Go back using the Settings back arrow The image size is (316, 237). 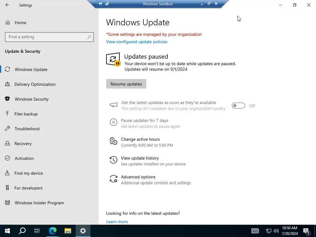(x=7, y=5)
